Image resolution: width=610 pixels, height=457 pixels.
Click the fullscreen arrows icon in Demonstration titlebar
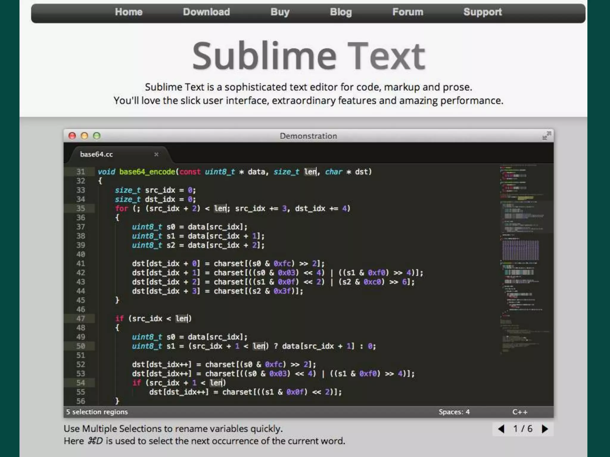pos(547,136)
